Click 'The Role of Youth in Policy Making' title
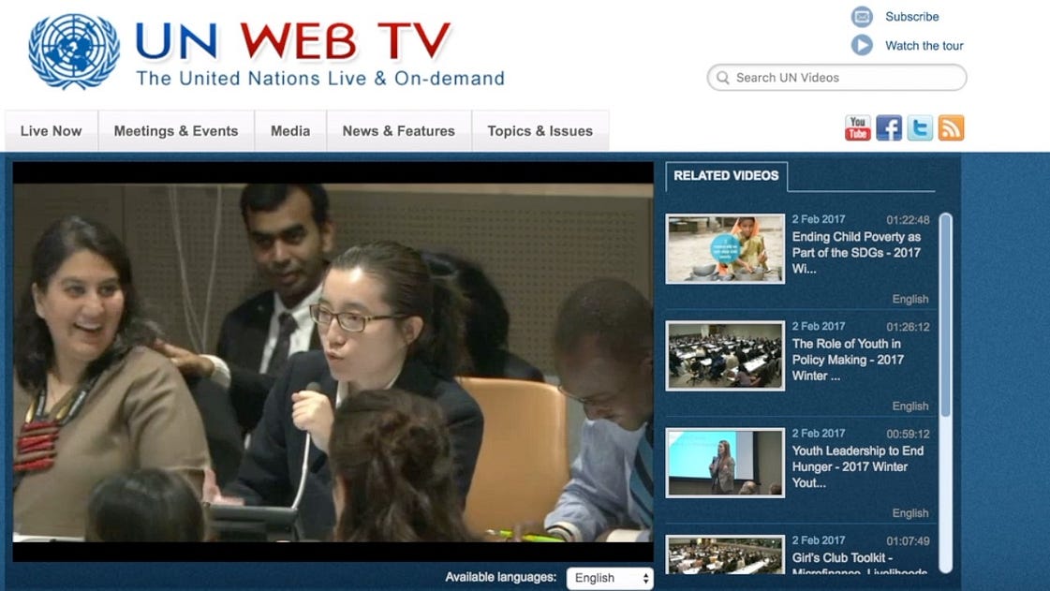Image resolution: width=1050 pixels, height=591 pixels. (x=849, y=360)
